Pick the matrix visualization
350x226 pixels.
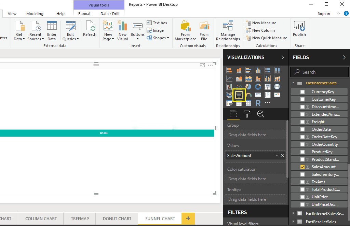(x=248, y=103)
